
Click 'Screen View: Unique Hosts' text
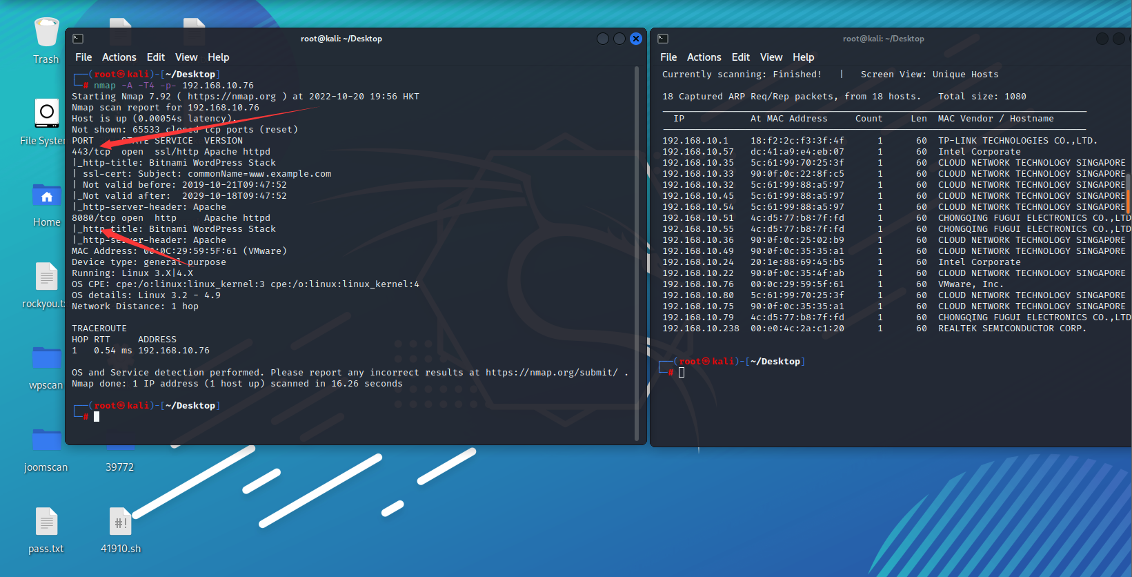click(930, 75)
